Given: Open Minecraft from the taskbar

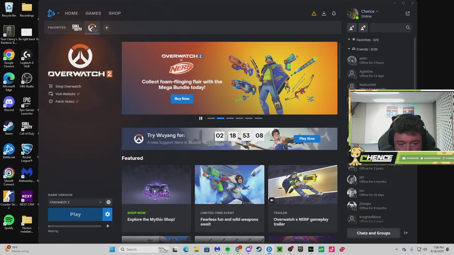Looking at the screenshot, I should pyautogui.click(x=280, y=249).
